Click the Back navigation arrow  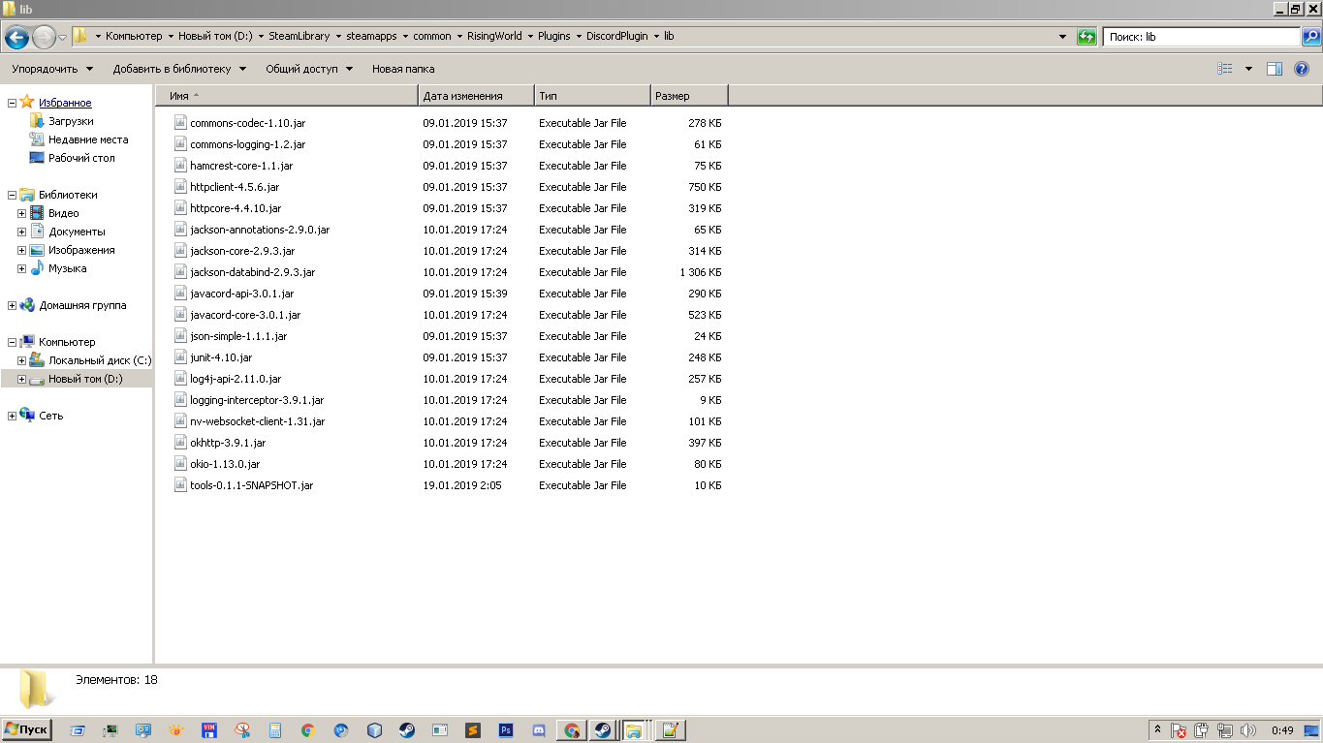[16, 37]
